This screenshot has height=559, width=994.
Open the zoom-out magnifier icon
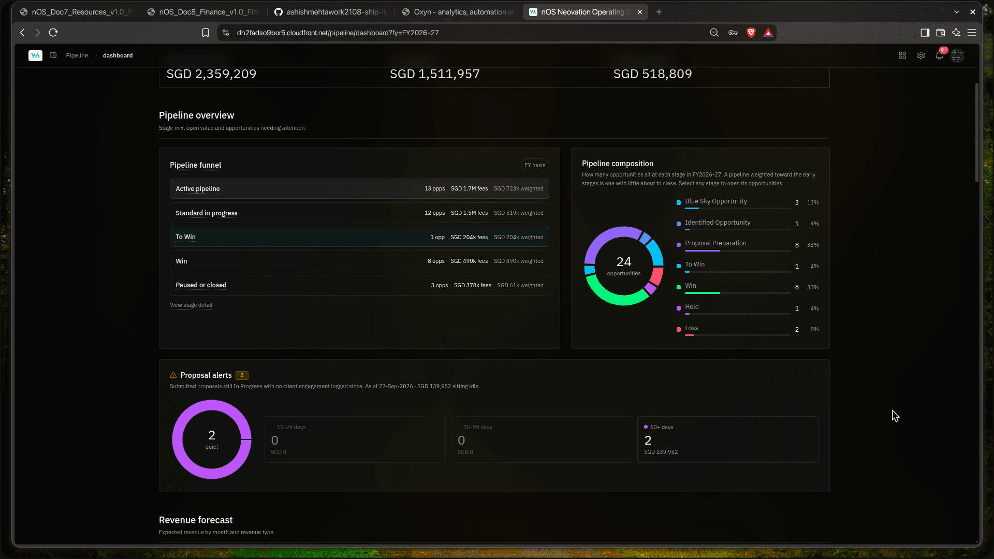coord(714,33)
